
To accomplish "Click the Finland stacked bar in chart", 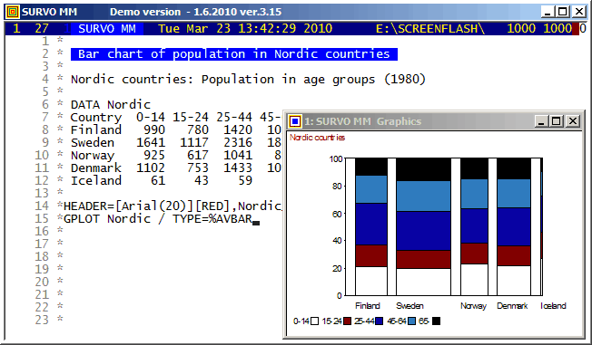I will pos(371,226).
